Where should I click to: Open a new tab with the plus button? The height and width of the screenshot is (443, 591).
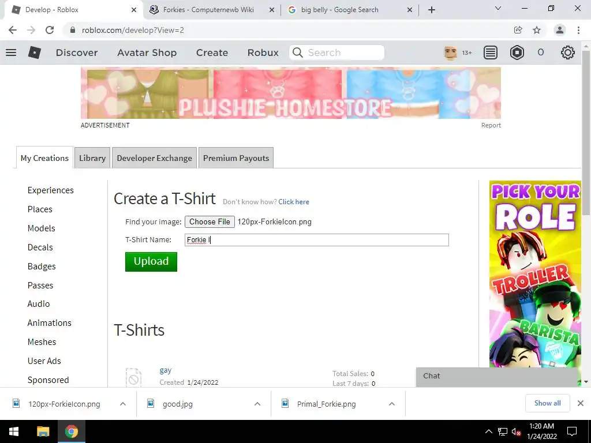pos(432,10)
